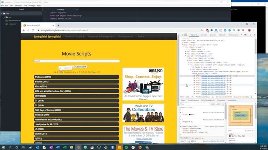Expand the div class header node
Image resolution: width=268 pixels, height=150 pixels.
click(186, 51)
